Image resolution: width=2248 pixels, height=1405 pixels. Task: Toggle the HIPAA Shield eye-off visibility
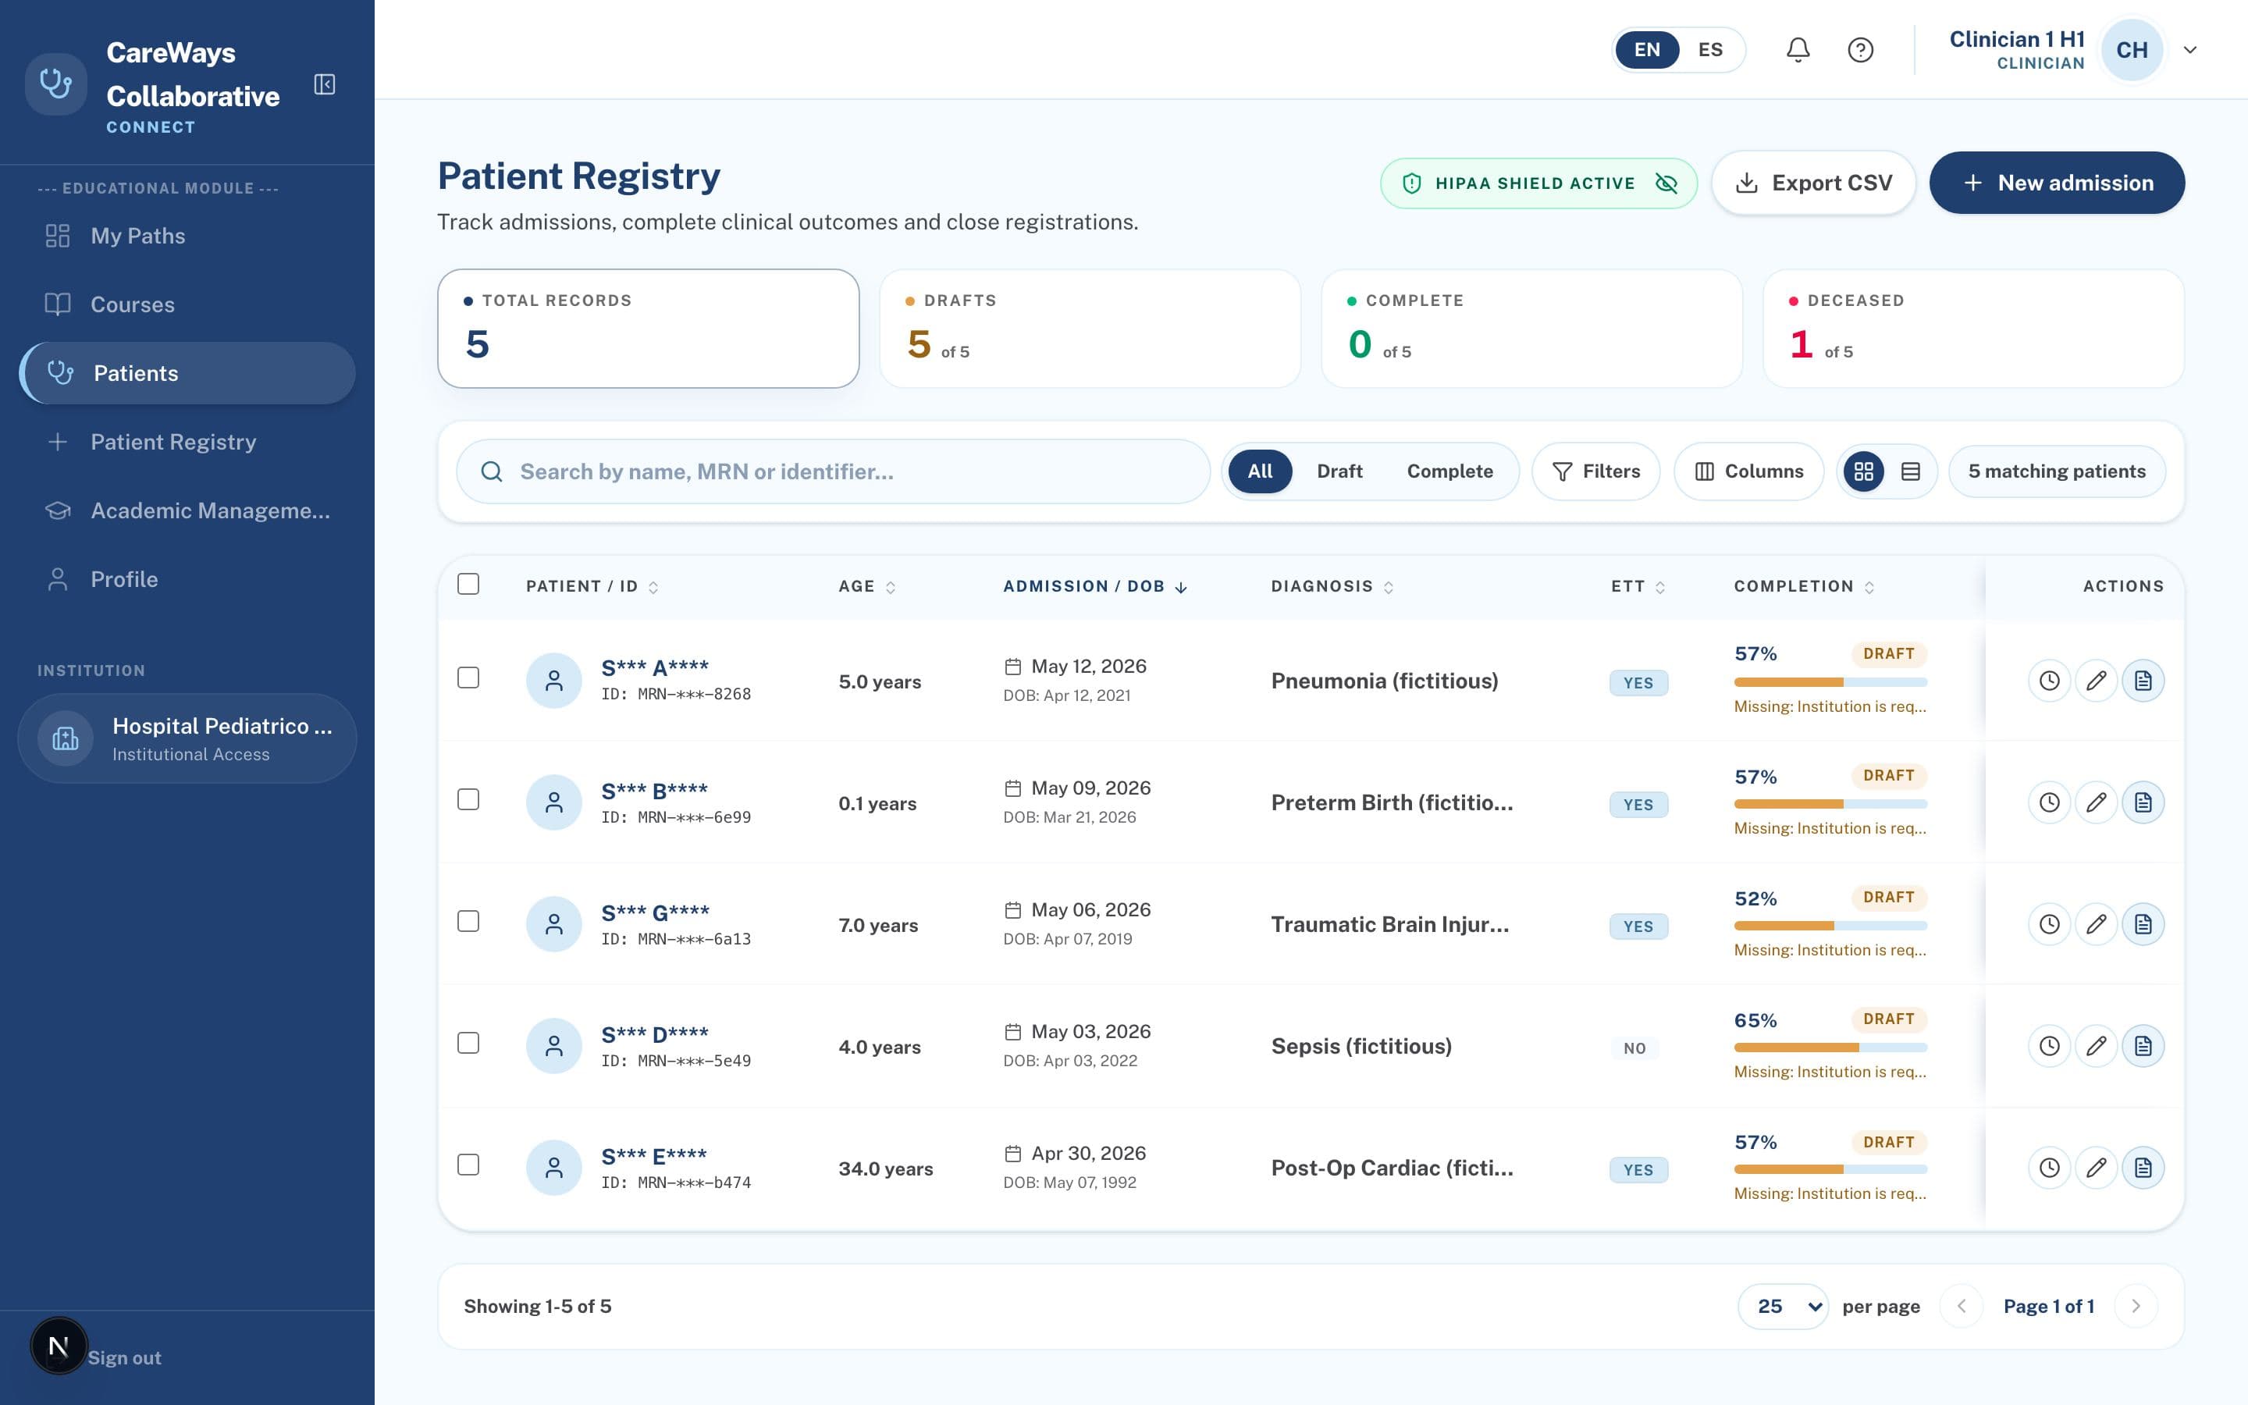(x=1666, y=183)
